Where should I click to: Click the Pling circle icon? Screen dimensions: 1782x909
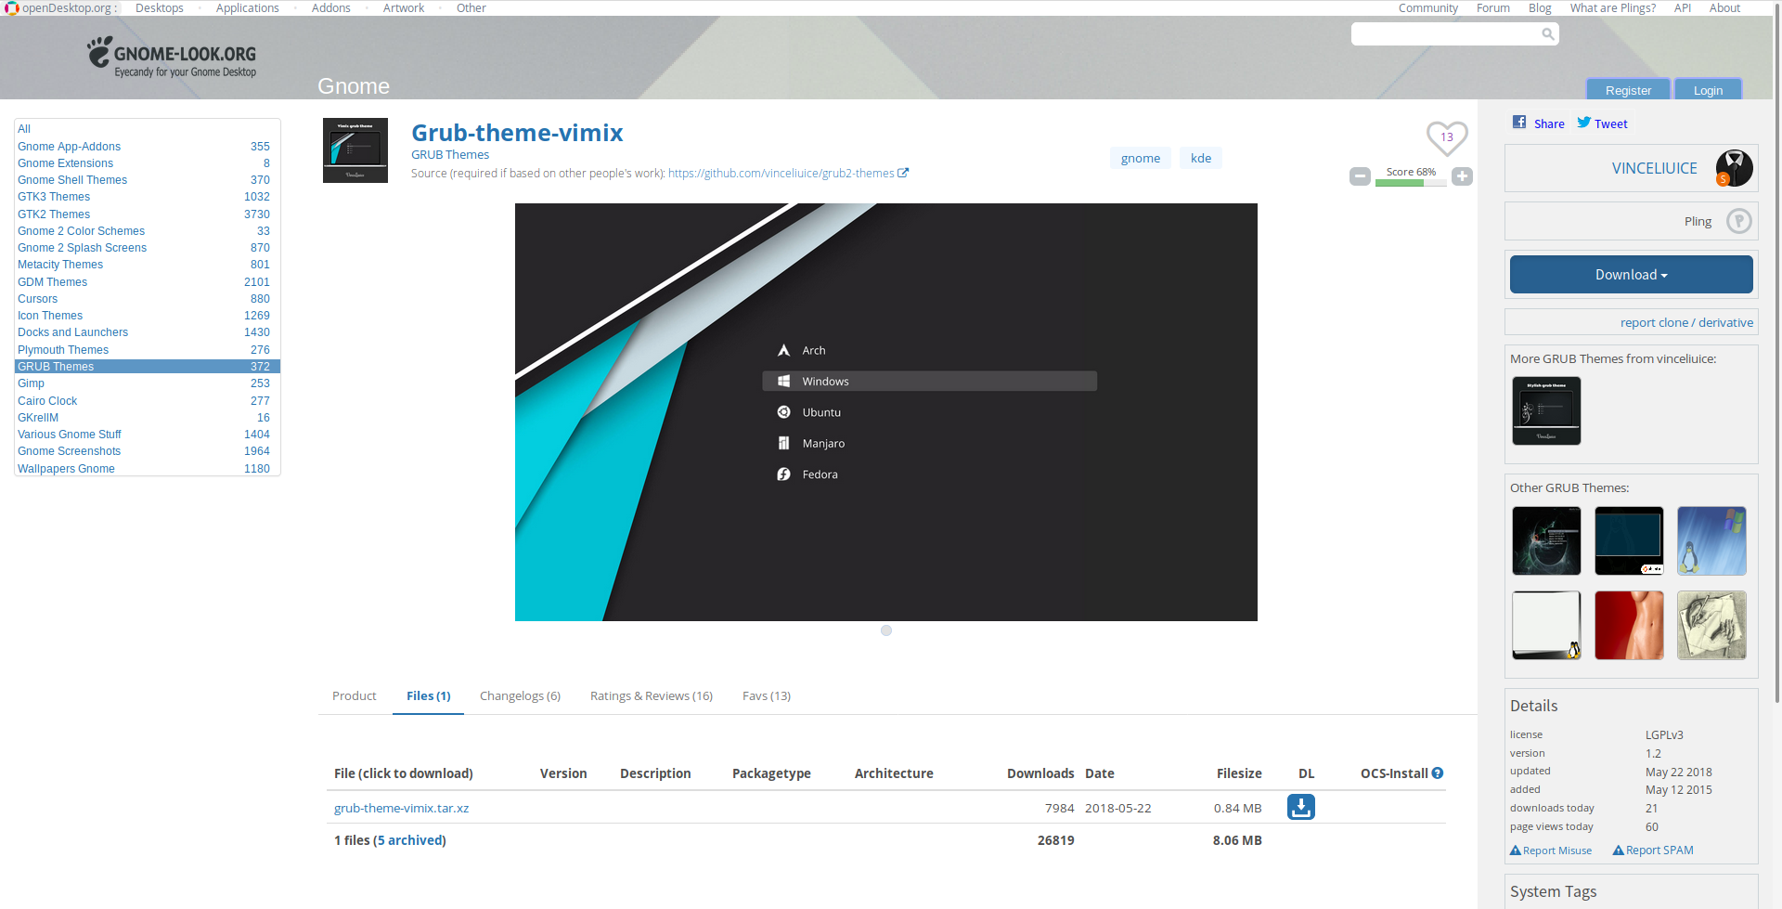1738,221
